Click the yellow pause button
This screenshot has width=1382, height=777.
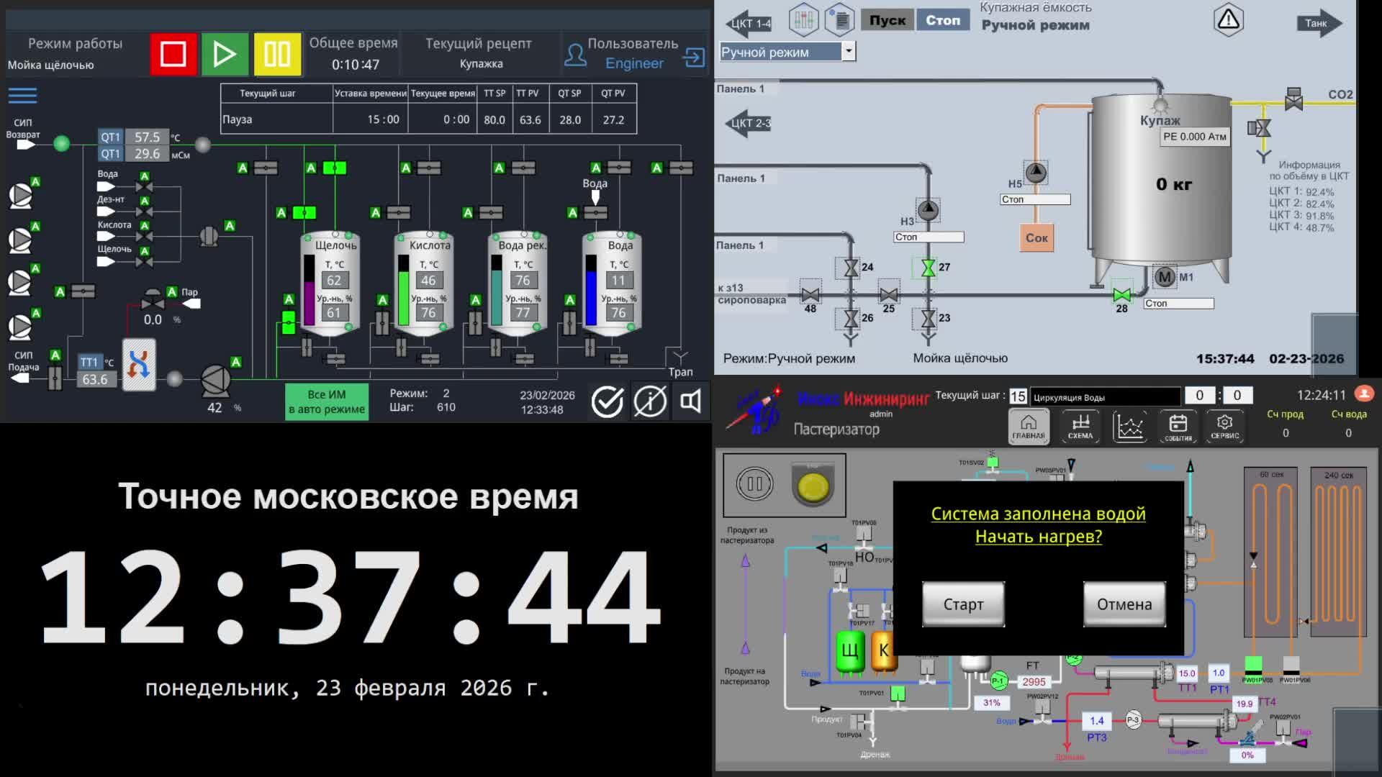(x=277, y=54)
